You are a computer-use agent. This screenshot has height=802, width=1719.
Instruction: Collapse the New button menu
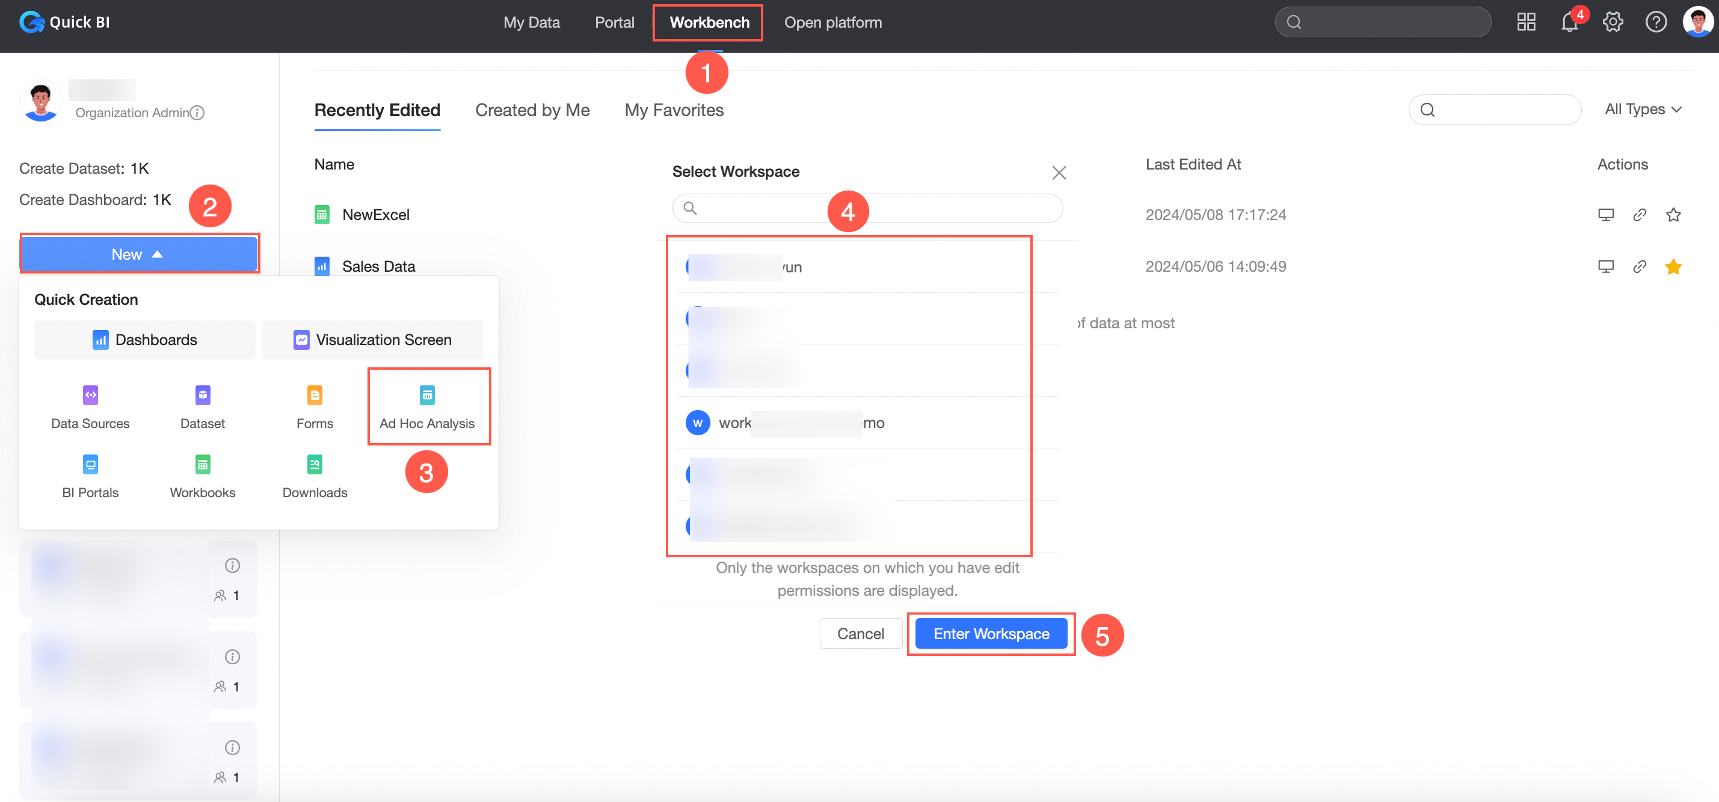pyautogui.click(x=139, y=254)
